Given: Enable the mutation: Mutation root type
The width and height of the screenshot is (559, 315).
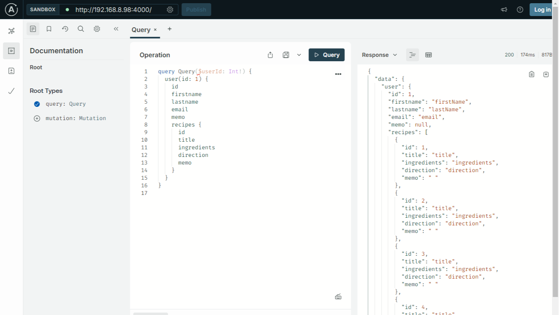Looking at the screenshot, I should coord(37,118).
